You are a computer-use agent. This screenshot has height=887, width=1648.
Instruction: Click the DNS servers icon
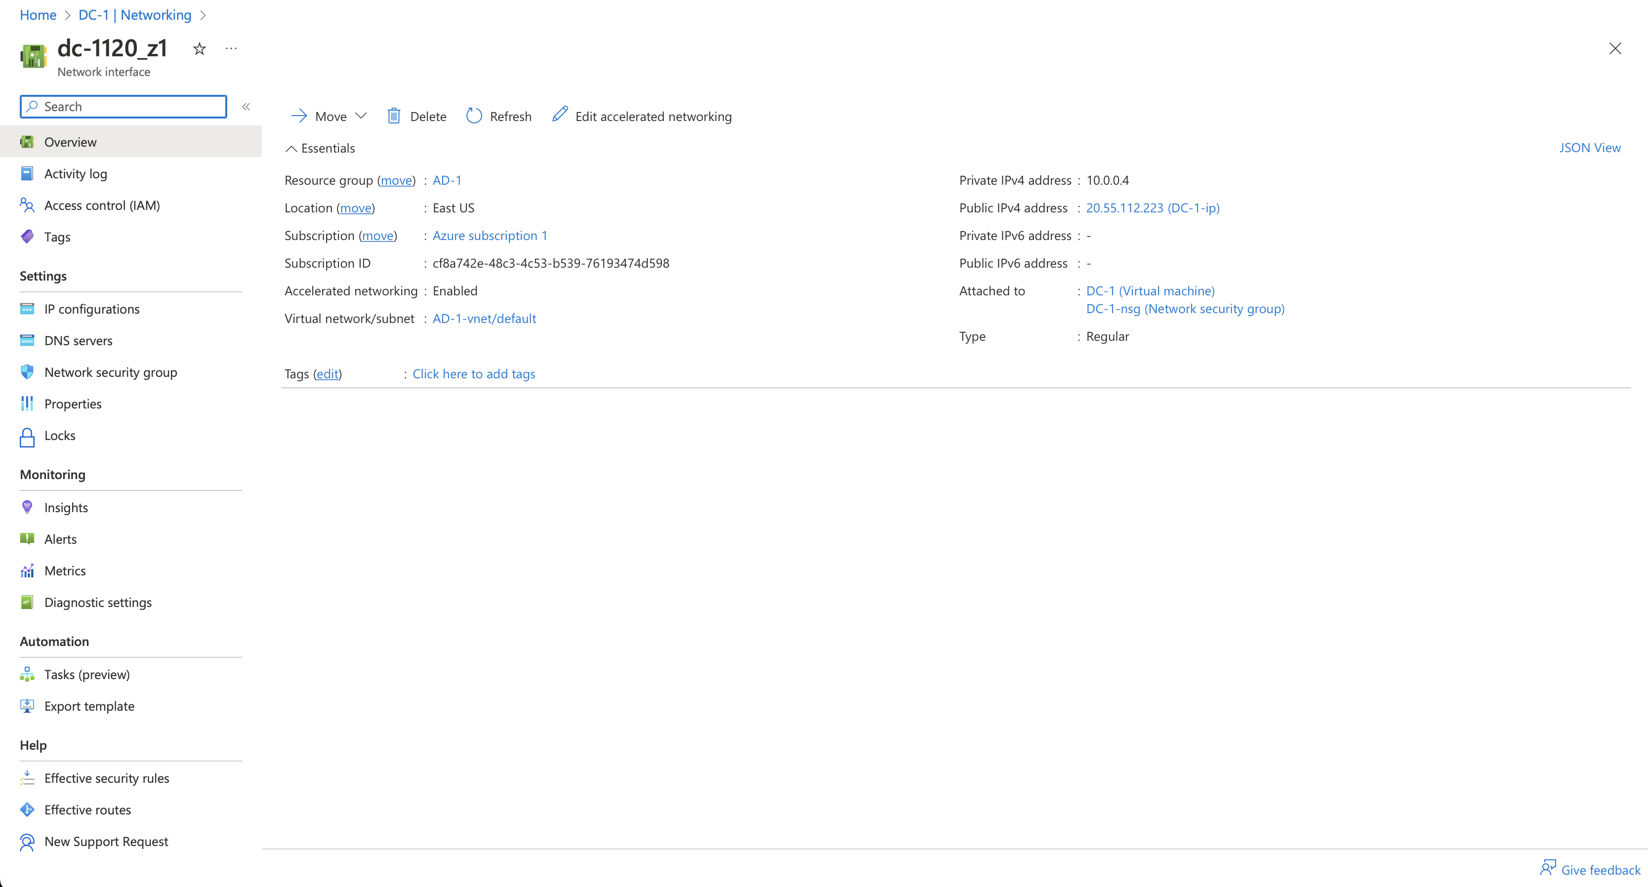(x=27, y=340)
